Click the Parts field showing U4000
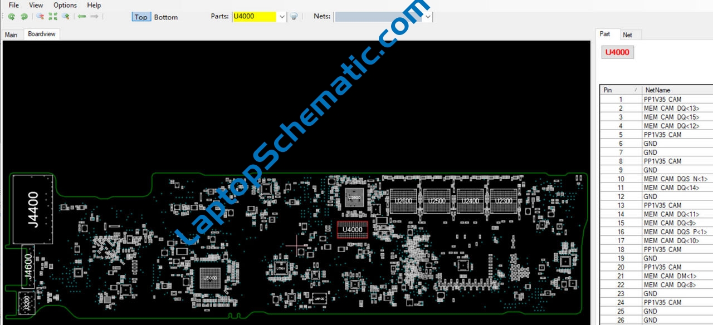Viewport: 713px width, 325px height. [254, 17]
